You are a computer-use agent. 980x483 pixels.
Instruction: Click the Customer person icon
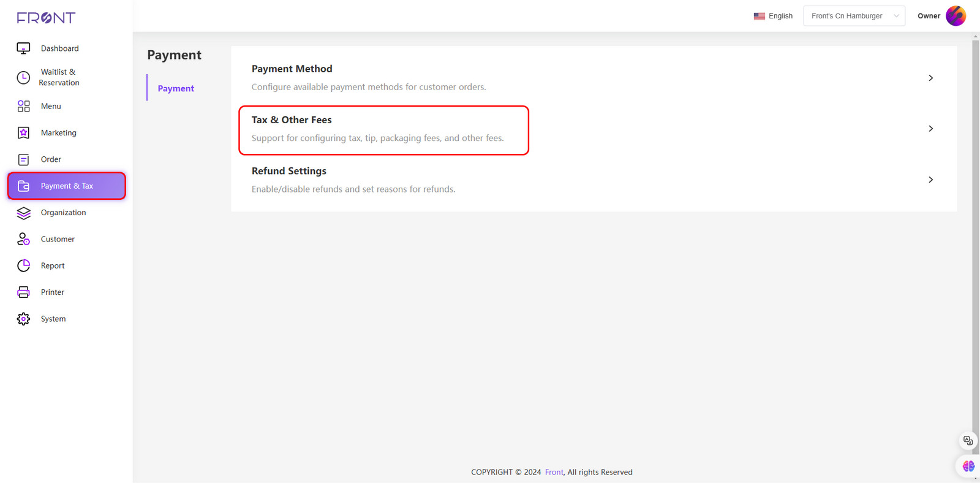tap(23, 239)
